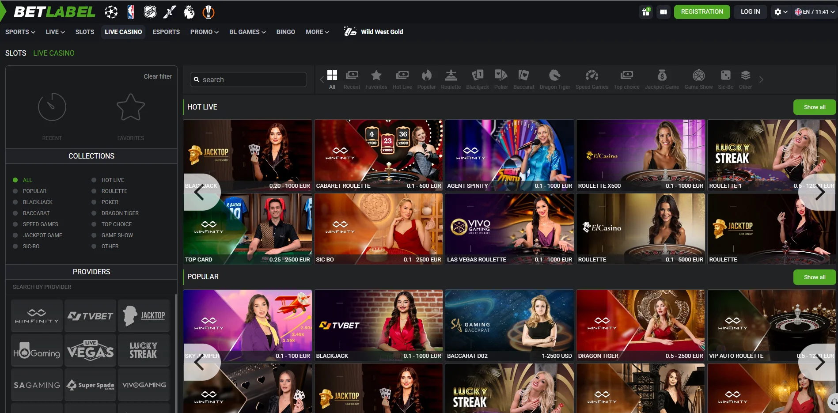Expand the MORE menu dropdown
The width and height of the screenshot is (838, 413).
click(317, 32)
